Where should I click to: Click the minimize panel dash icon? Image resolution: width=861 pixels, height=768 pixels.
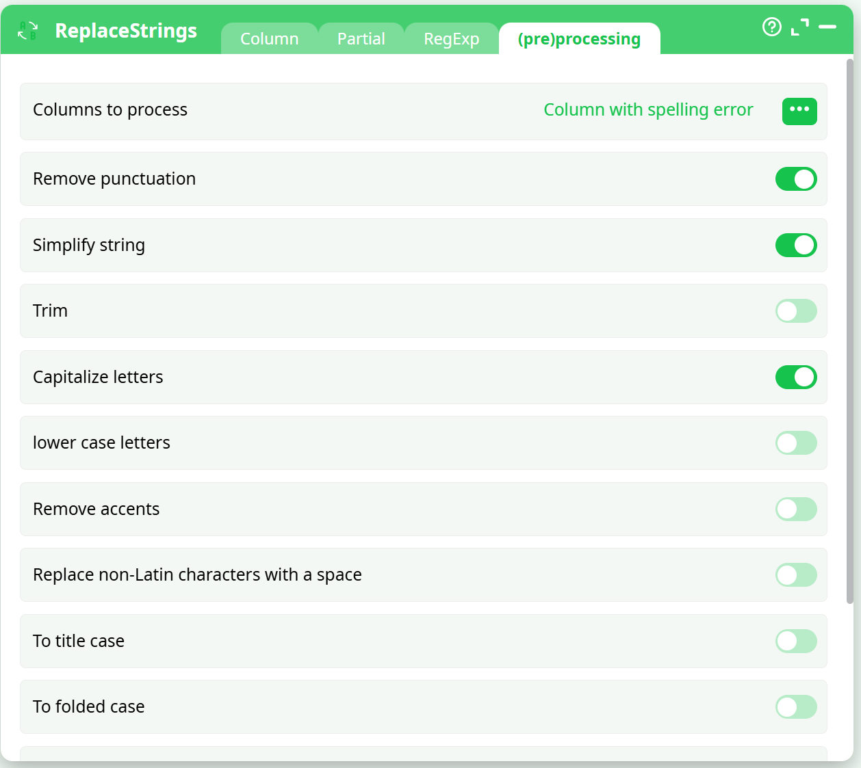(827, 27)
